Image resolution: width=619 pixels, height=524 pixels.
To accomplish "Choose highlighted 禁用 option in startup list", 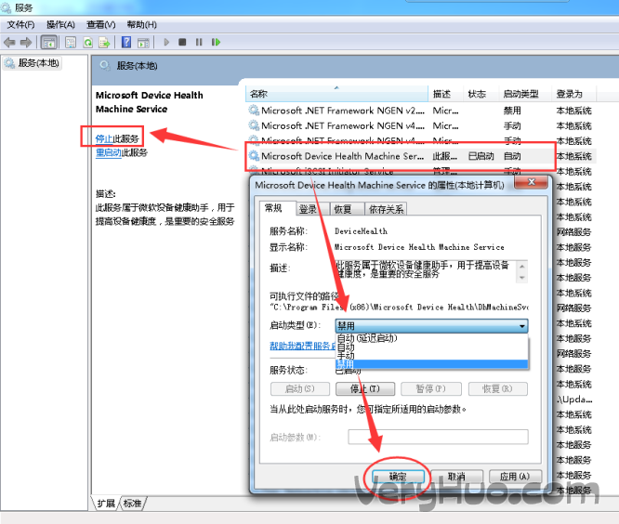I will [431, 364].
